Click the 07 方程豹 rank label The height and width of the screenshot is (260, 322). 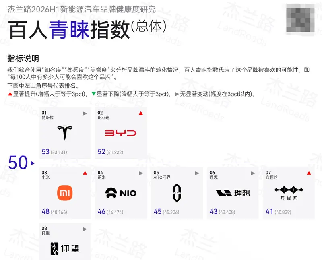click(271, 175)
